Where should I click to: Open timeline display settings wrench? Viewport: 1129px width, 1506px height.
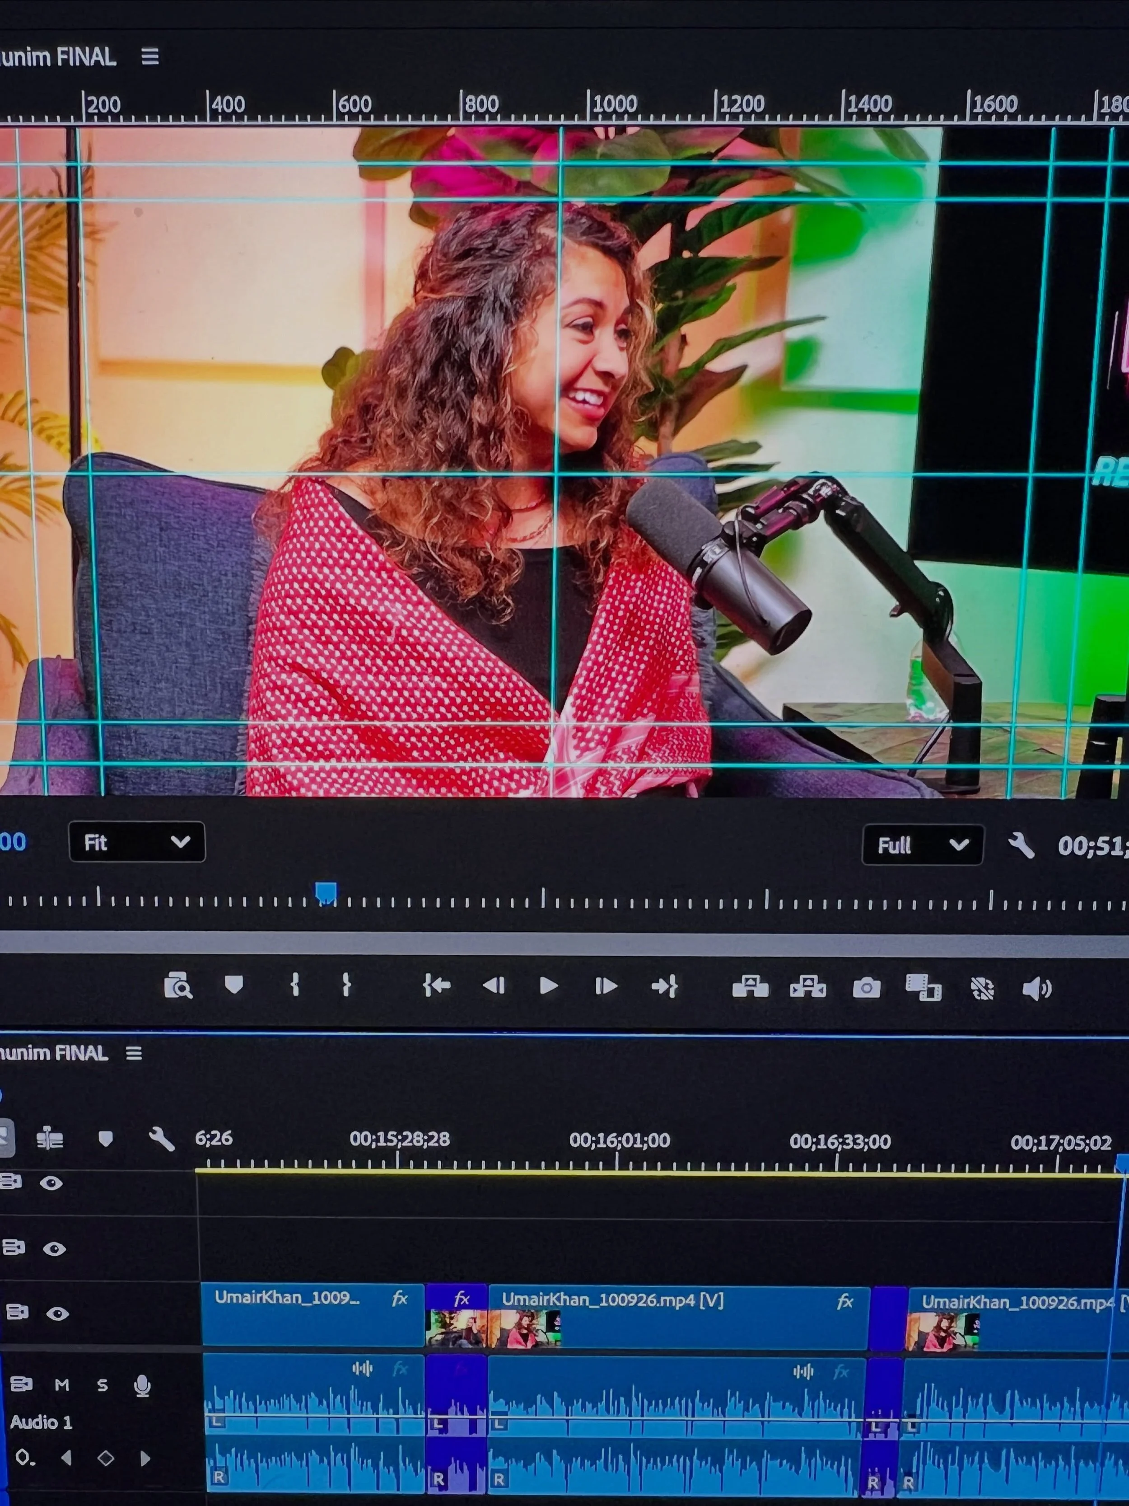[x=161, y=1139]
